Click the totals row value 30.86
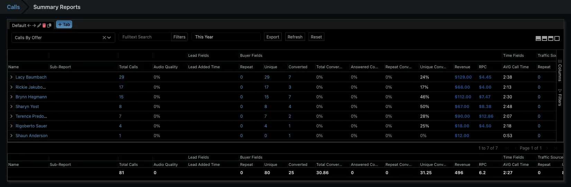571x187 pixels. pyautogui.click(x=323, y=172)
